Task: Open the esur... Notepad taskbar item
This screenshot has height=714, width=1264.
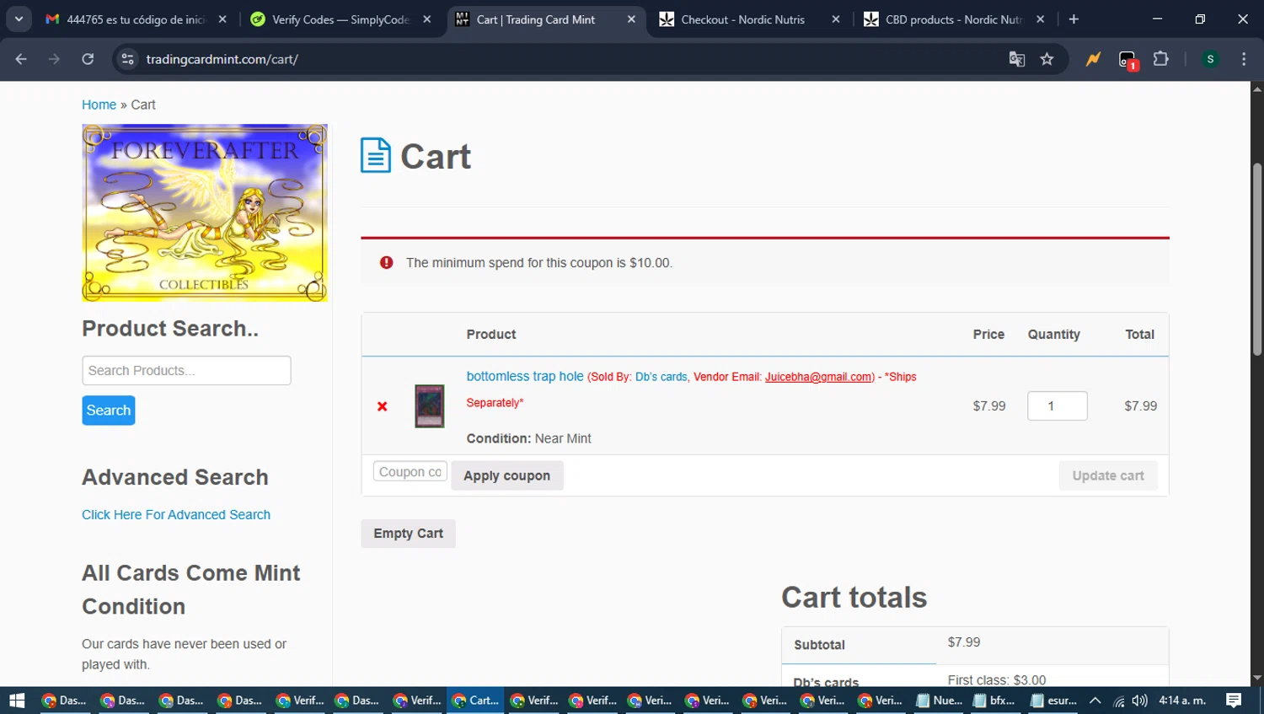Action: tap(1053, 701)
